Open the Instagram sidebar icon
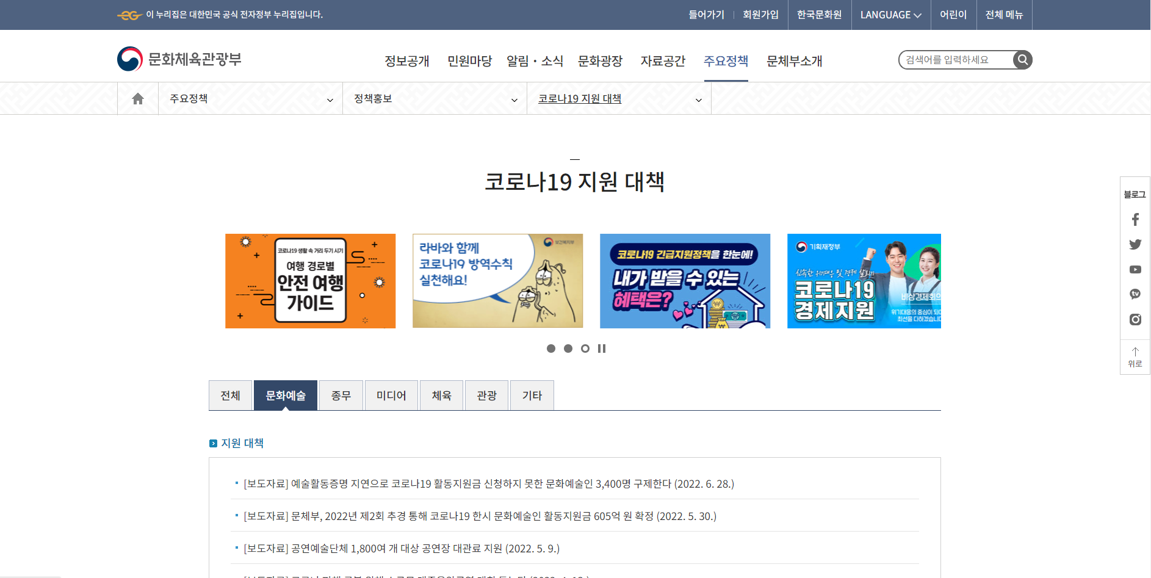The width and height of the screenshot is (1151, 578). [x=1135, y=319]
